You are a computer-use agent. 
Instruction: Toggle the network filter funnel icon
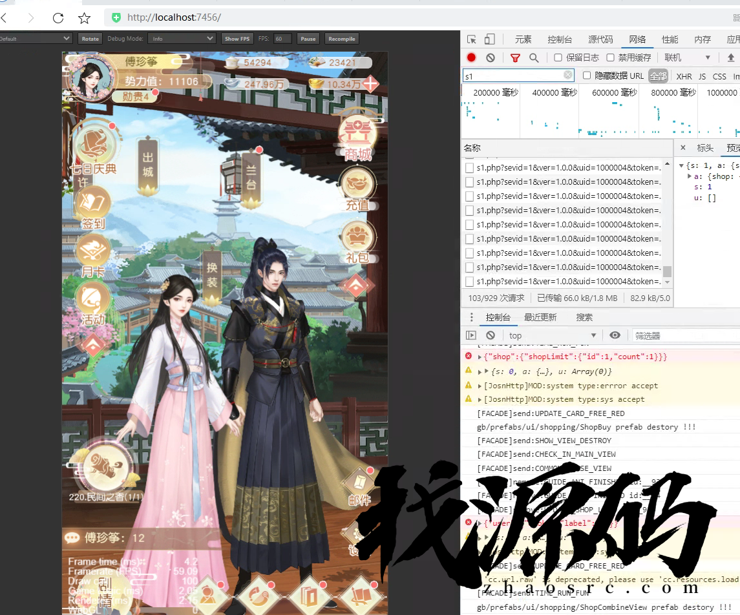515,57
